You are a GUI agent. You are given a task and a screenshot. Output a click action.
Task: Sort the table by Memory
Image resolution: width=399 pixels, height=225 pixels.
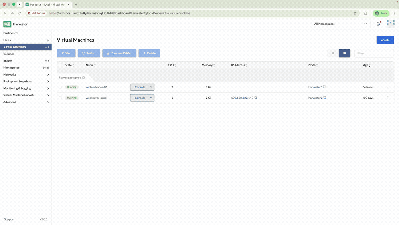pos(208,65)
